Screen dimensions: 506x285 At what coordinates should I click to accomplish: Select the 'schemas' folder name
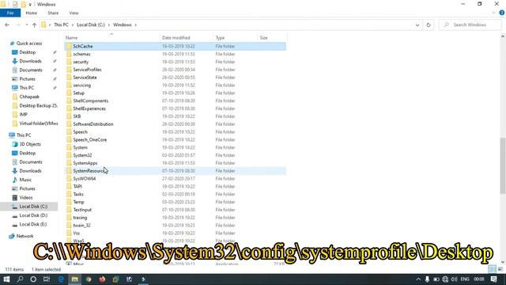[x=81, y=54]
